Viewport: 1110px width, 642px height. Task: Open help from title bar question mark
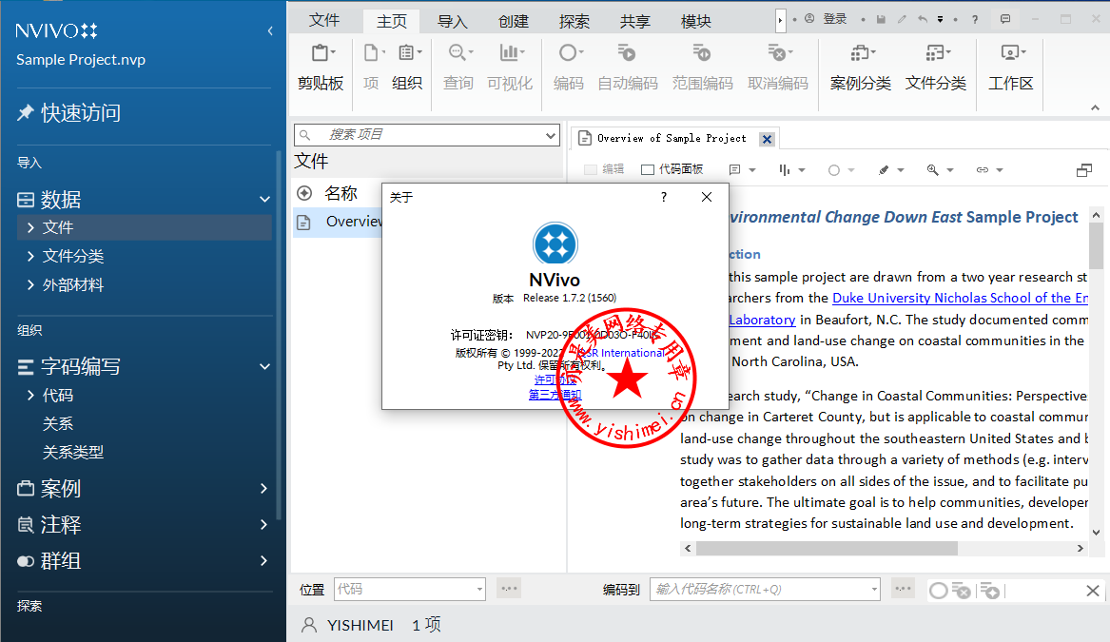(975, 19)
